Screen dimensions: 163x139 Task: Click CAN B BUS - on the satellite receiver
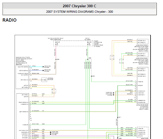coord(141,93)
